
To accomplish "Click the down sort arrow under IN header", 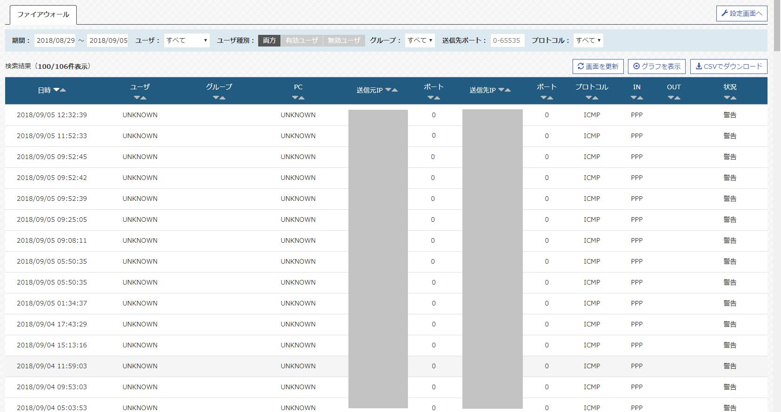I will pyautogui.click(x=634, y=98).
